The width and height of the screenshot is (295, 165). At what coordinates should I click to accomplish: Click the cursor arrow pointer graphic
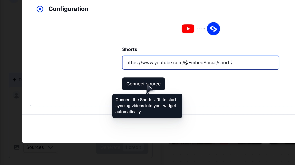(149, 89)
